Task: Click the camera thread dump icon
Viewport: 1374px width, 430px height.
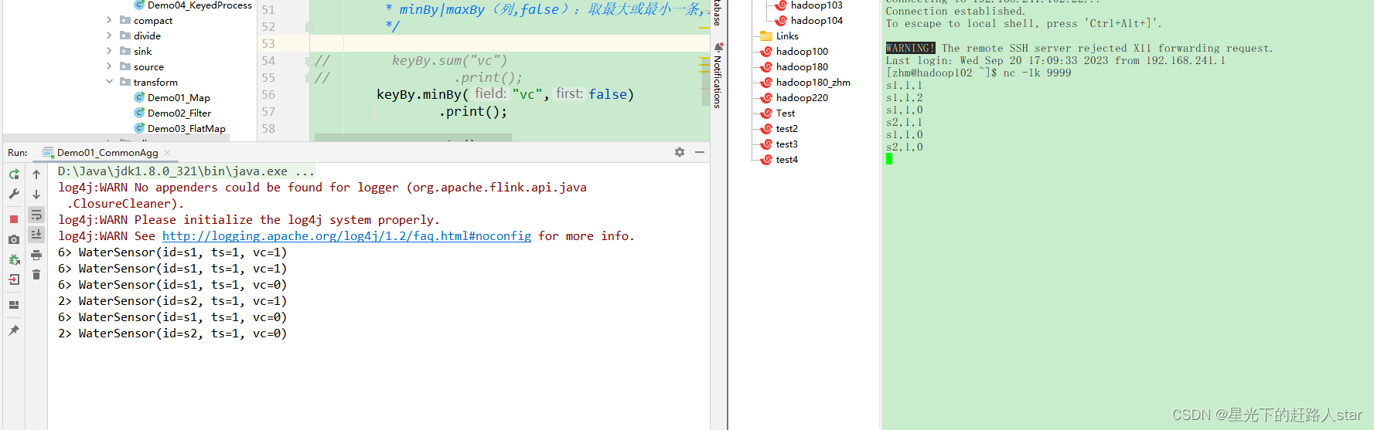Action: (x=14, y=239)
